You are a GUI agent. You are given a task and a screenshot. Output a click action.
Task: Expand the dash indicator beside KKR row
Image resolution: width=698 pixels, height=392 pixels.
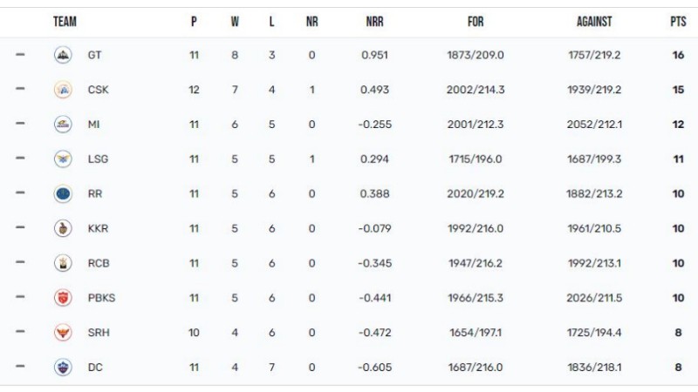tap(20, 228)
